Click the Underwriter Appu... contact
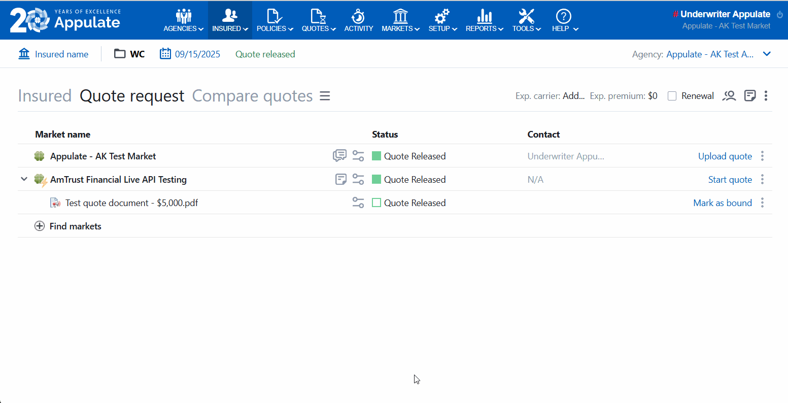The width and height of the screenshot is (788, 403). [x=566, y=156]
